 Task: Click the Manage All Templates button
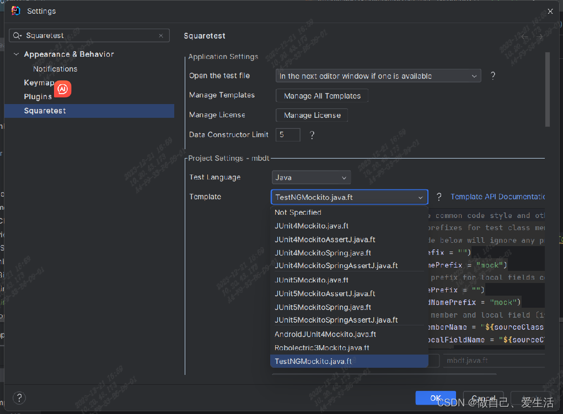322,96
